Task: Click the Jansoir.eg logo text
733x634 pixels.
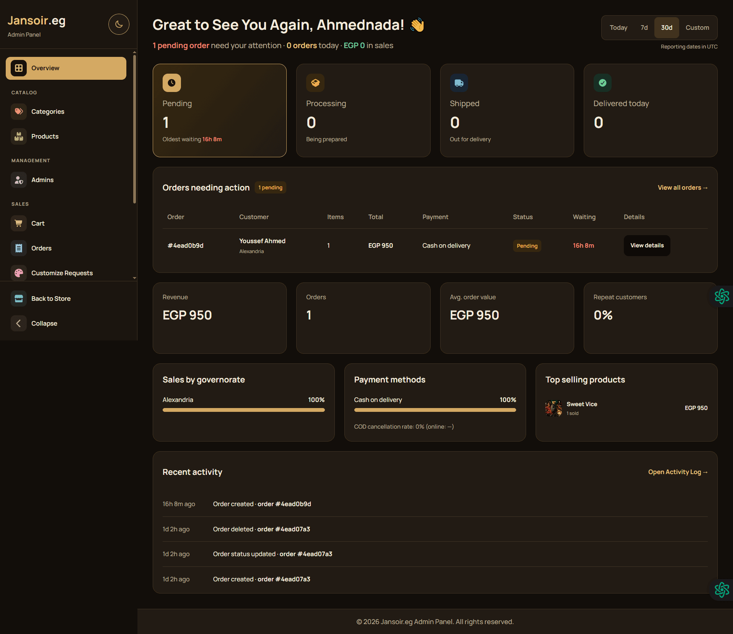Action: pos(37,21)
